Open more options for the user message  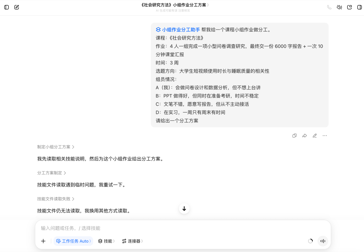point(325,136)
